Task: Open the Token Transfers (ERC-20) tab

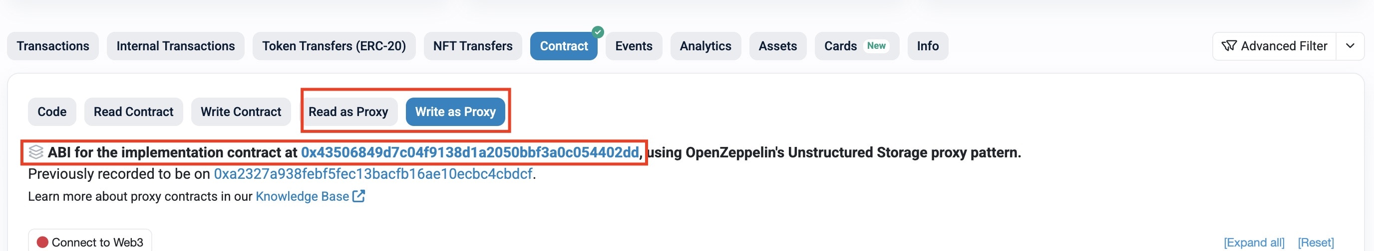Action: [334, 46]
